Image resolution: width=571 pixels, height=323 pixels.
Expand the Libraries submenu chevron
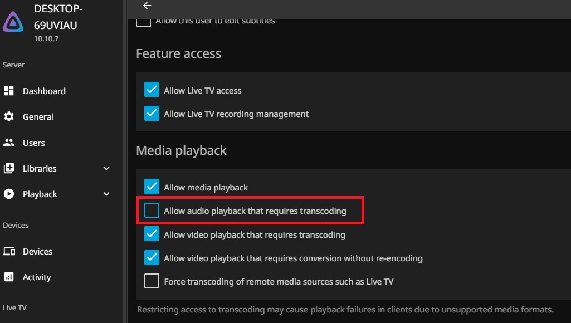(106, 168)
